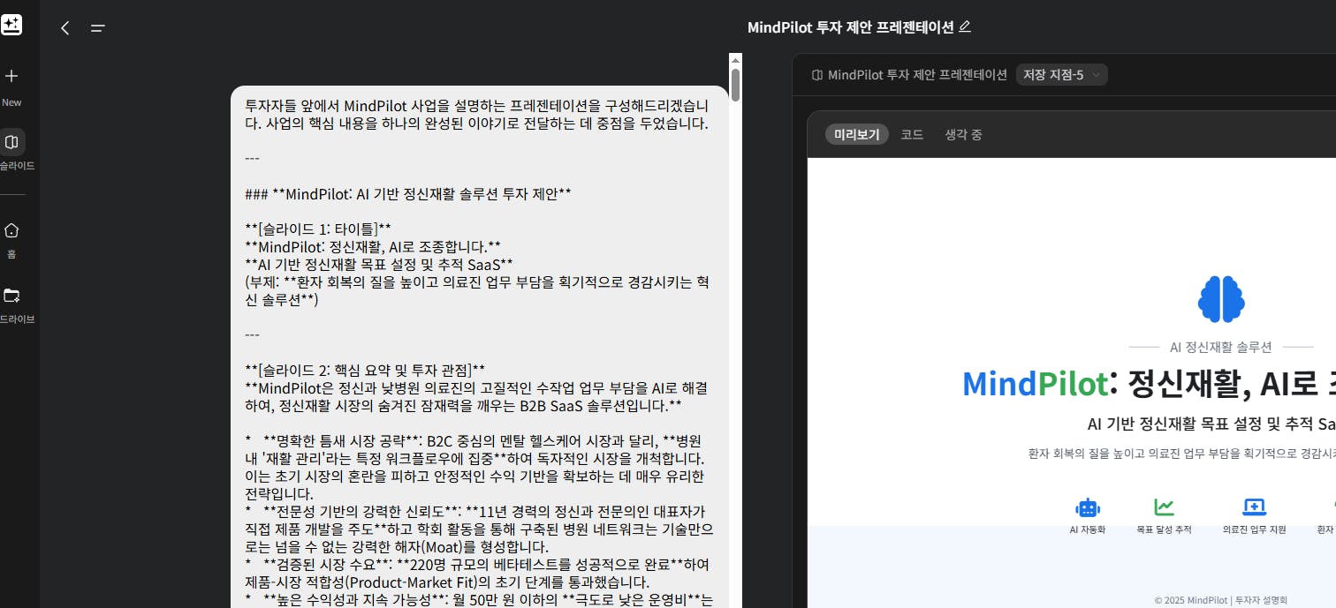Image resolution: width=1336 pixels, height=608 pixels.
Task: Click the chat panel scrollbar thumb
Action: point(735,84)
